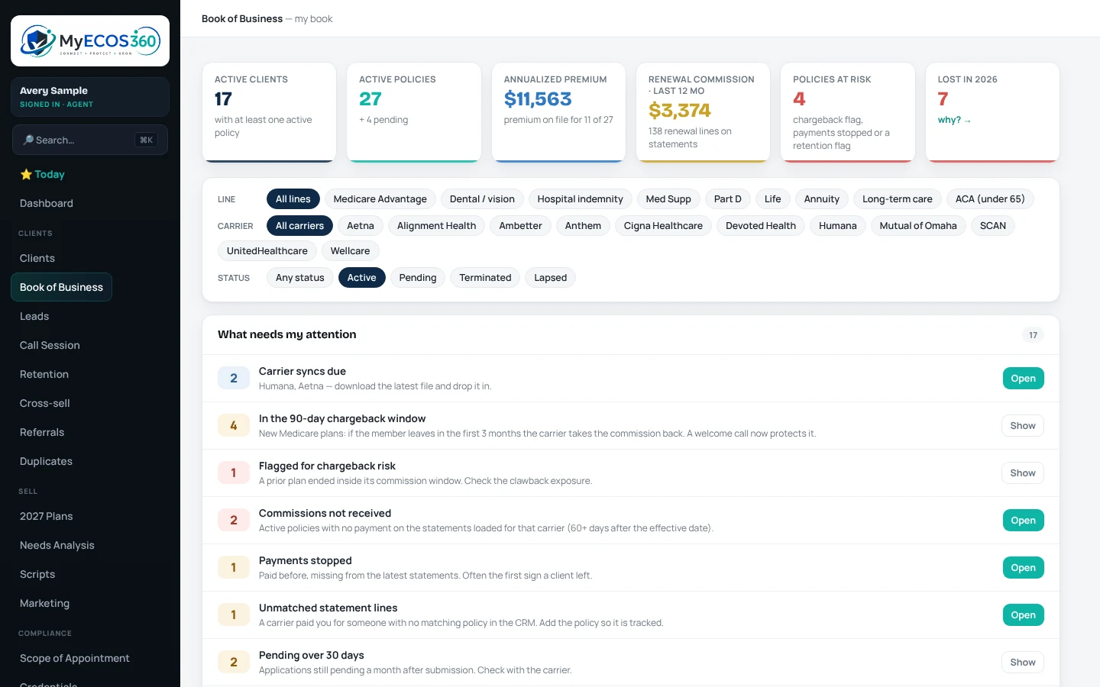
Task: Select Annuity line filter
Action: (822, 199)
